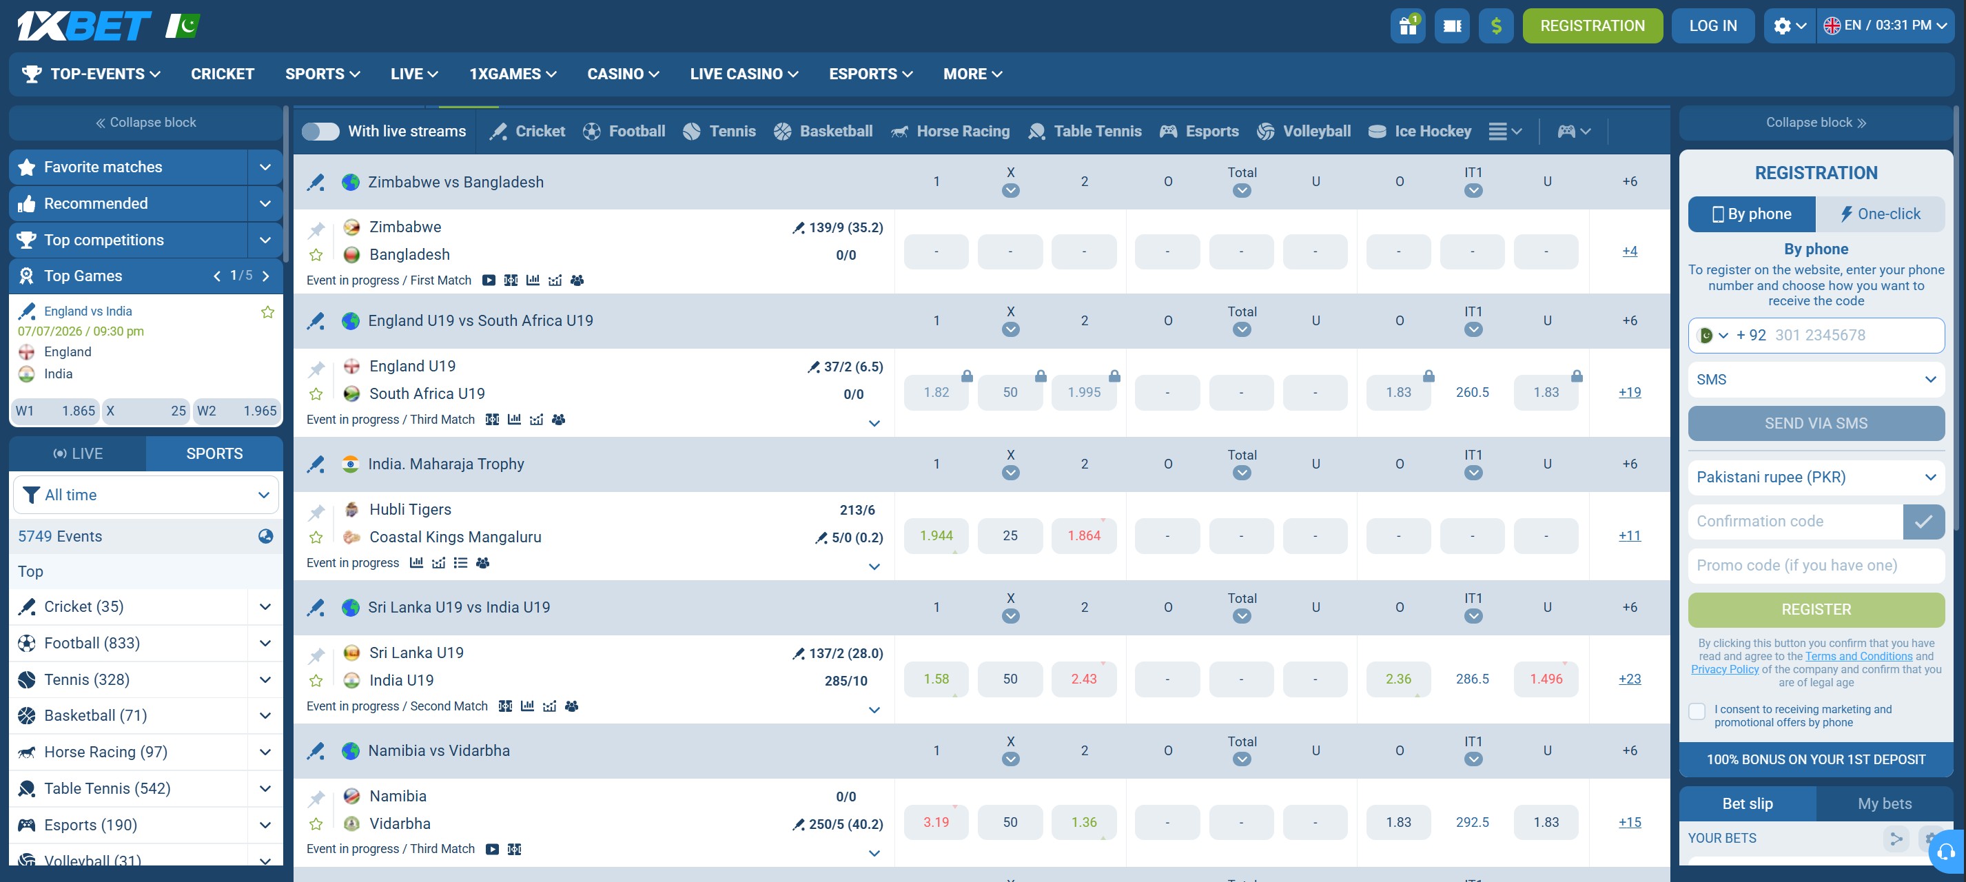Pin the Namibia vs Vidarbha match
The width and height of the screenshot is (1966, 882).
(316, 799)
